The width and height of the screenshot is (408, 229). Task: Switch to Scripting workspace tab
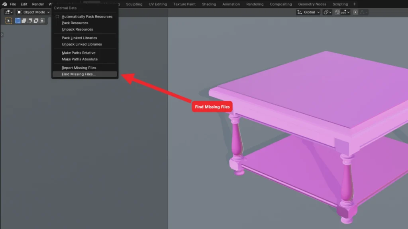click(x=340, y=4)
